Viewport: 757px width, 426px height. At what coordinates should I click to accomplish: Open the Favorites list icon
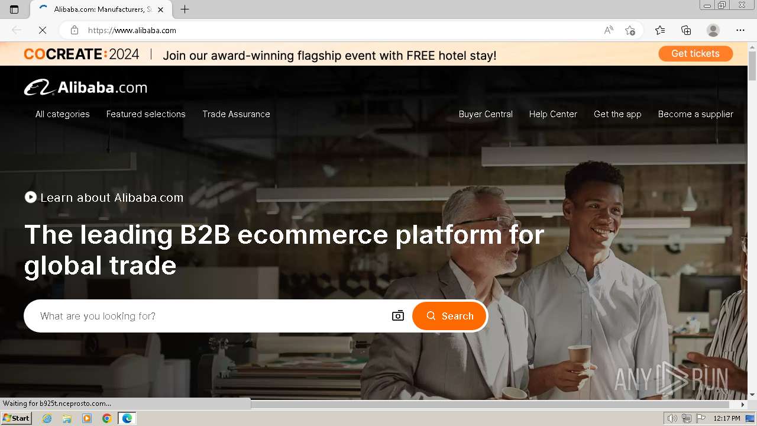tap(660, 30)
